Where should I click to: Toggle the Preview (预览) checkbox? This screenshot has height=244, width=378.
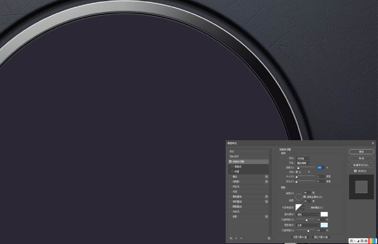[x=355, y=171]
